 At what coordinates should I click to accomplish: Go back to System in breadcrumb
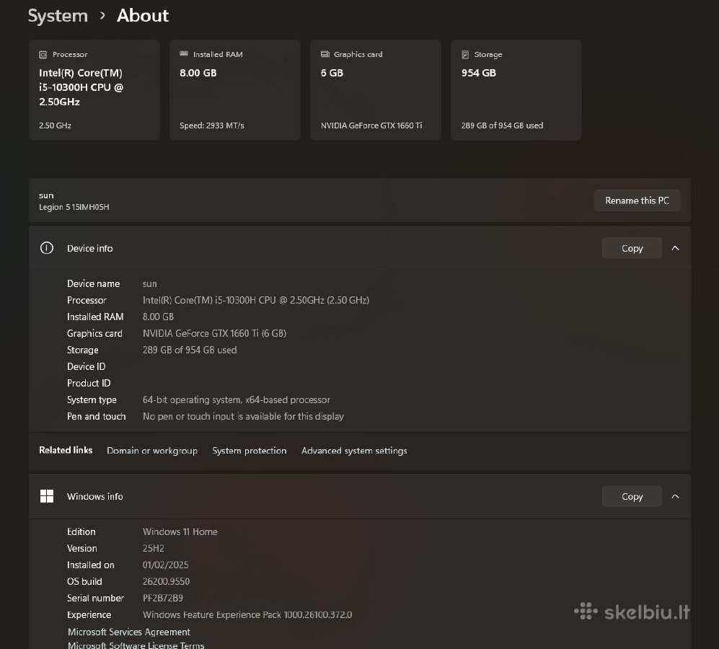(58, 16)
